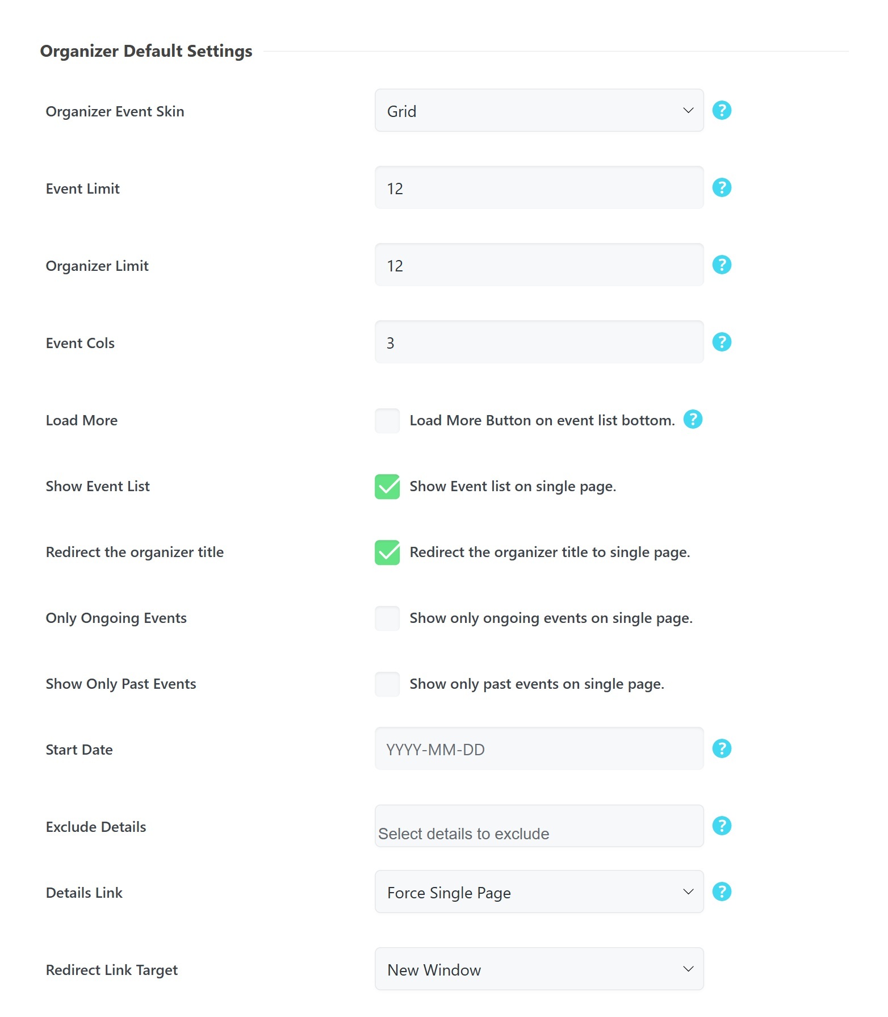The image size is (888, 1017).
Task: Show help for Event Cols field
Action: 722,342
